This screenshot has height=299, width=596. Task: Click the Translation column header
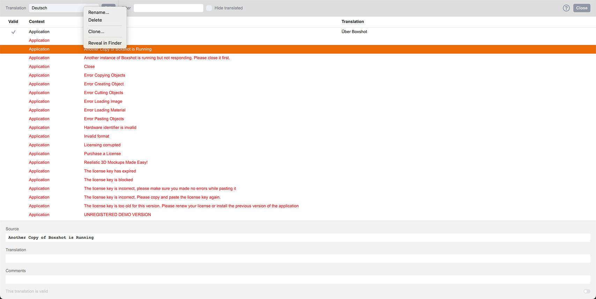pos(352,22)
